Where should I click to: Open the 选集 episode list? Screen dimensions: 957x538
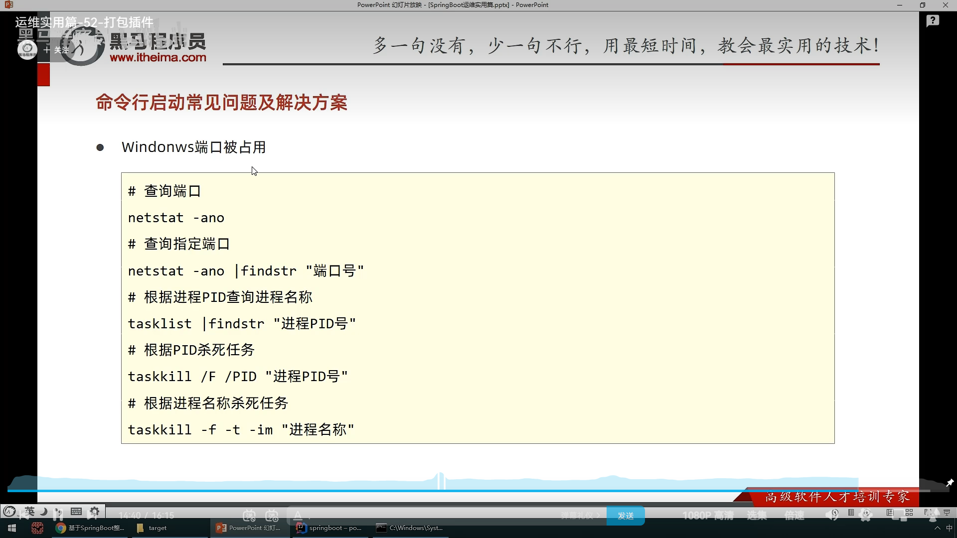click(757, 516)
